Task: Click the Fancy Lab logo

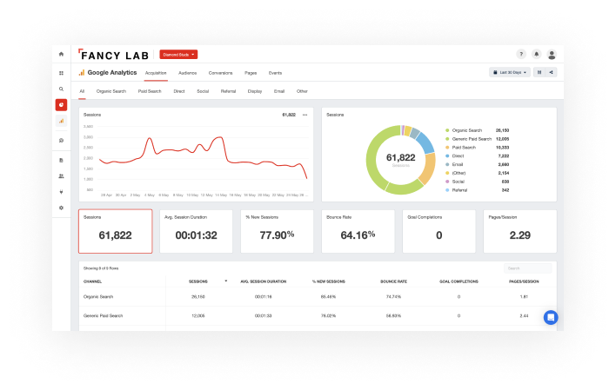Action: [113, 55]
